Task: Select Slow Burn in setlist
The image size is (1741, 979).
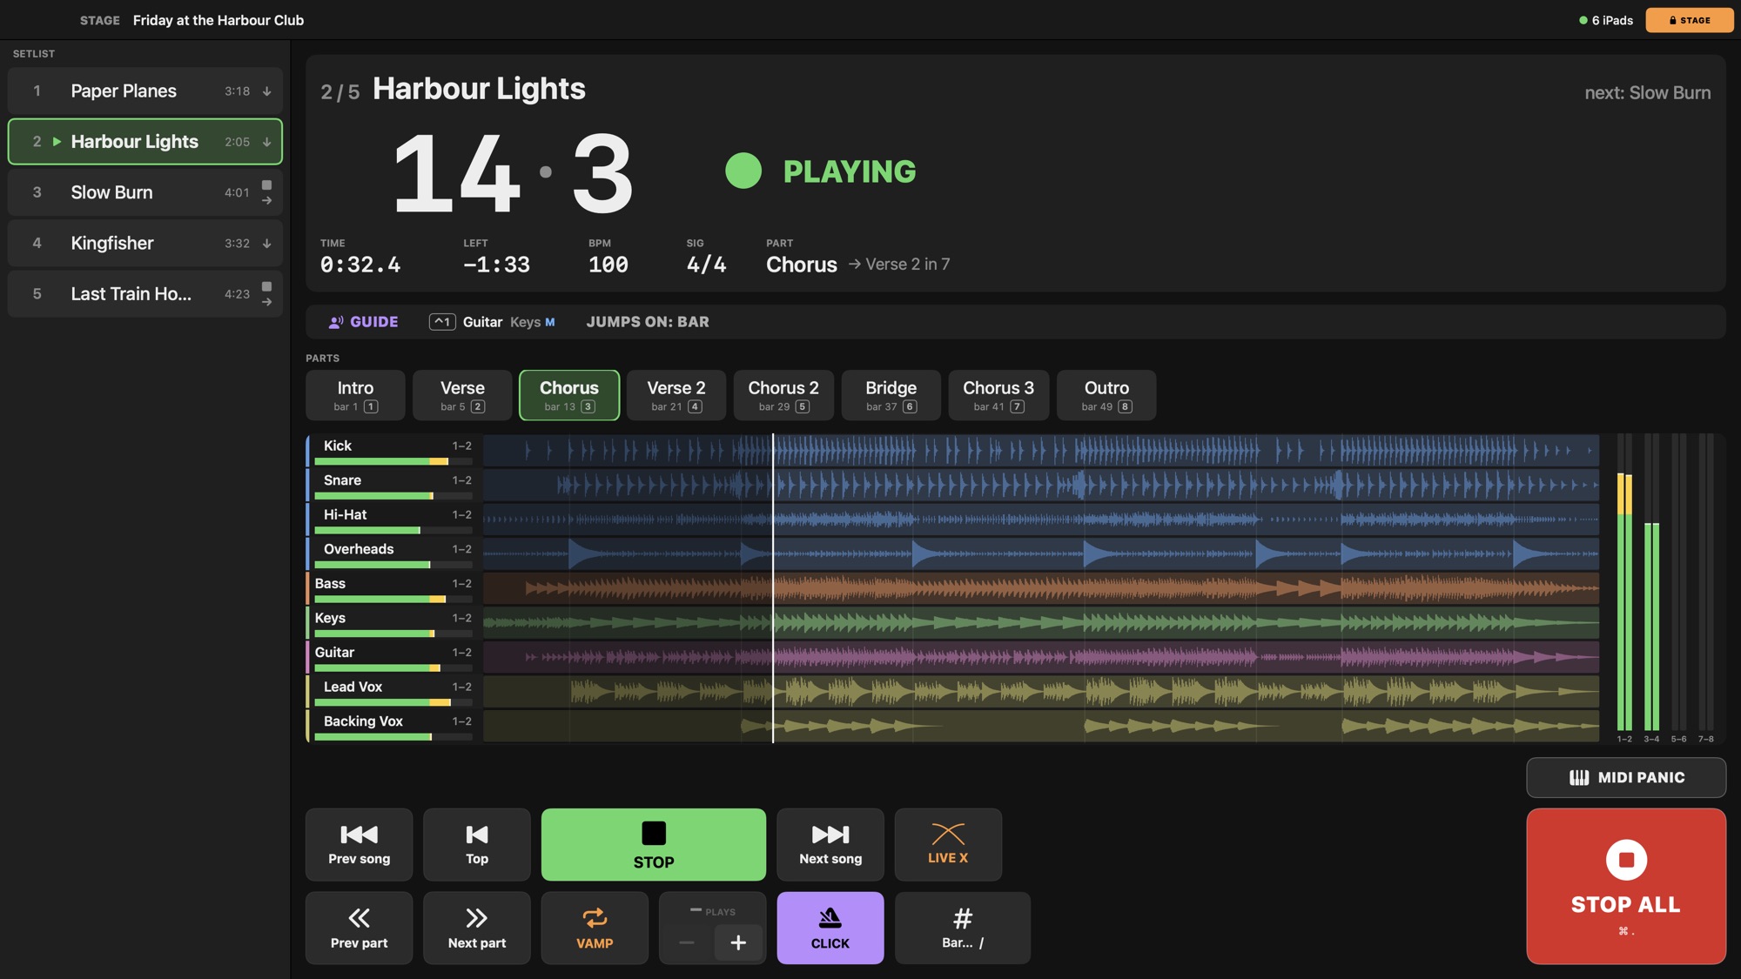Action: (145, 192)
